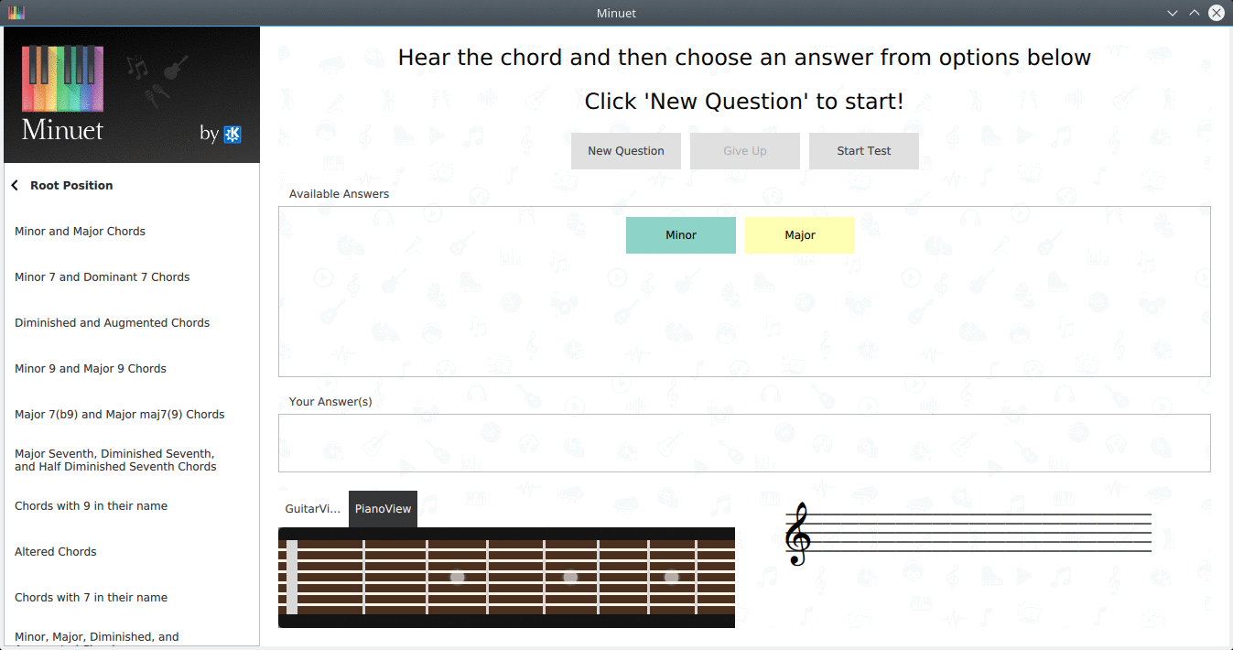
Task: Choose the yellow Major answer swatch
Action: tap(799, 235)
